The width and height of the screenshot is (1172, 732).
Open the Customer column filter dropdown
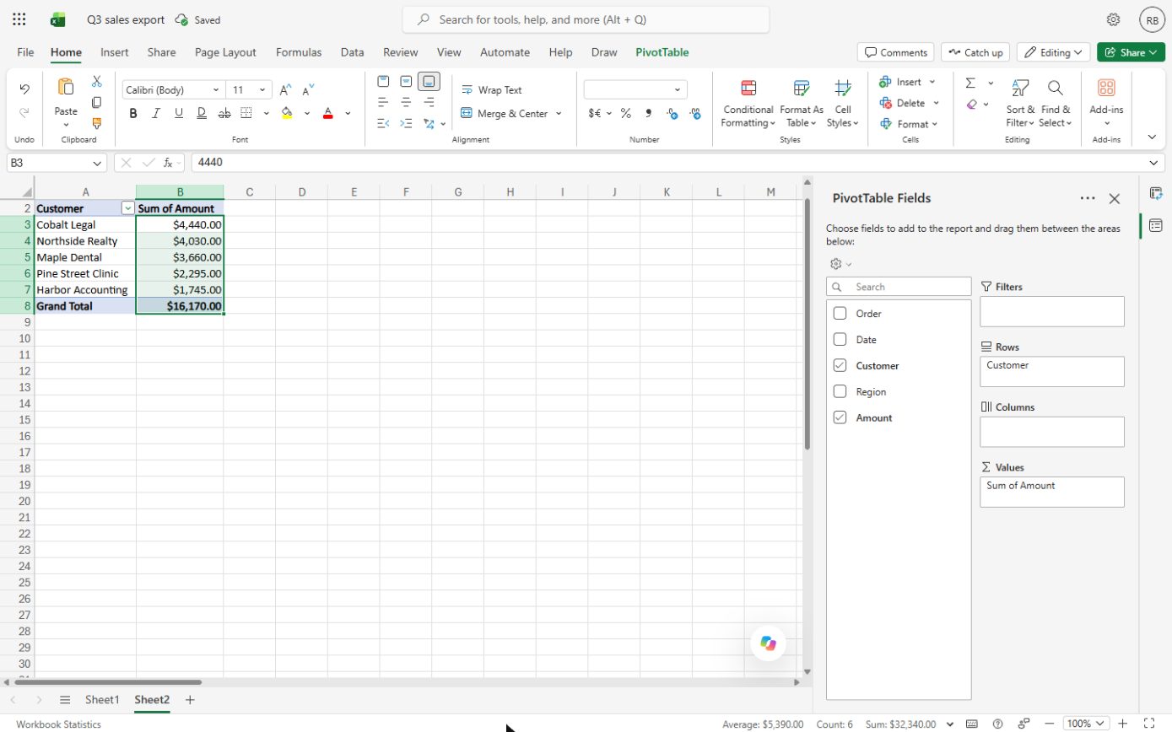[x=127, y=208]
